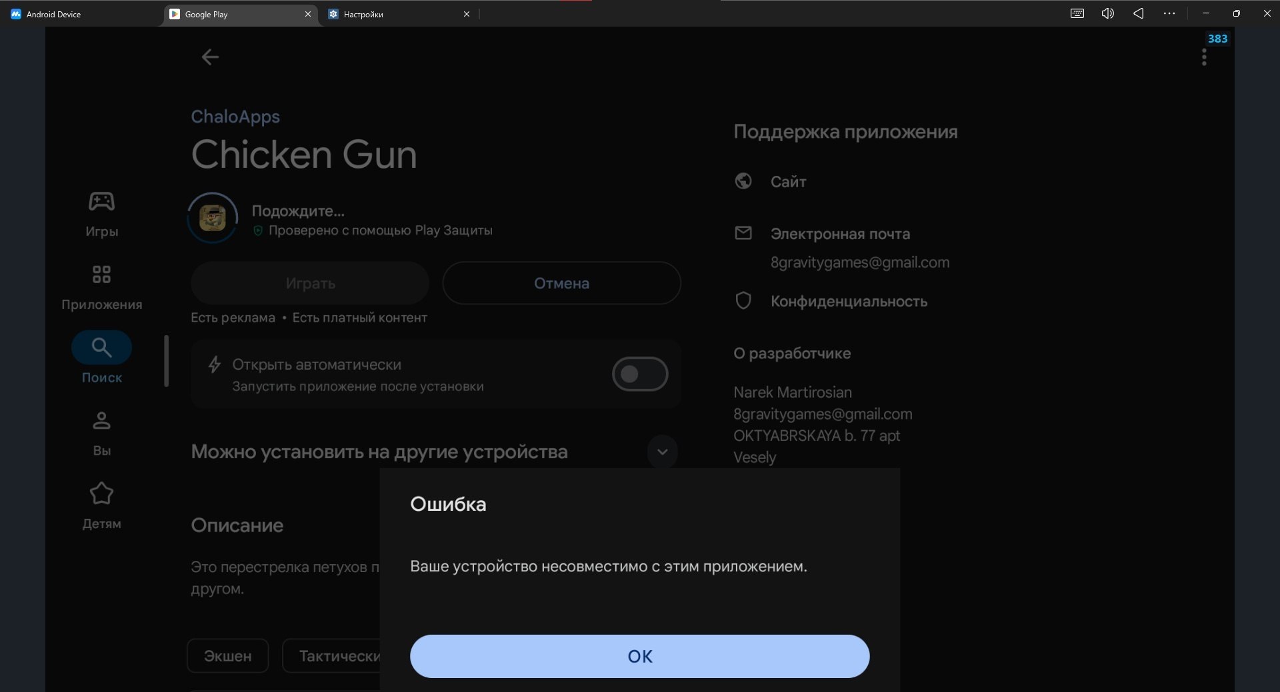Click the О разработчике heading
This screenshot has height=692, width=1280.
[792, 353]
